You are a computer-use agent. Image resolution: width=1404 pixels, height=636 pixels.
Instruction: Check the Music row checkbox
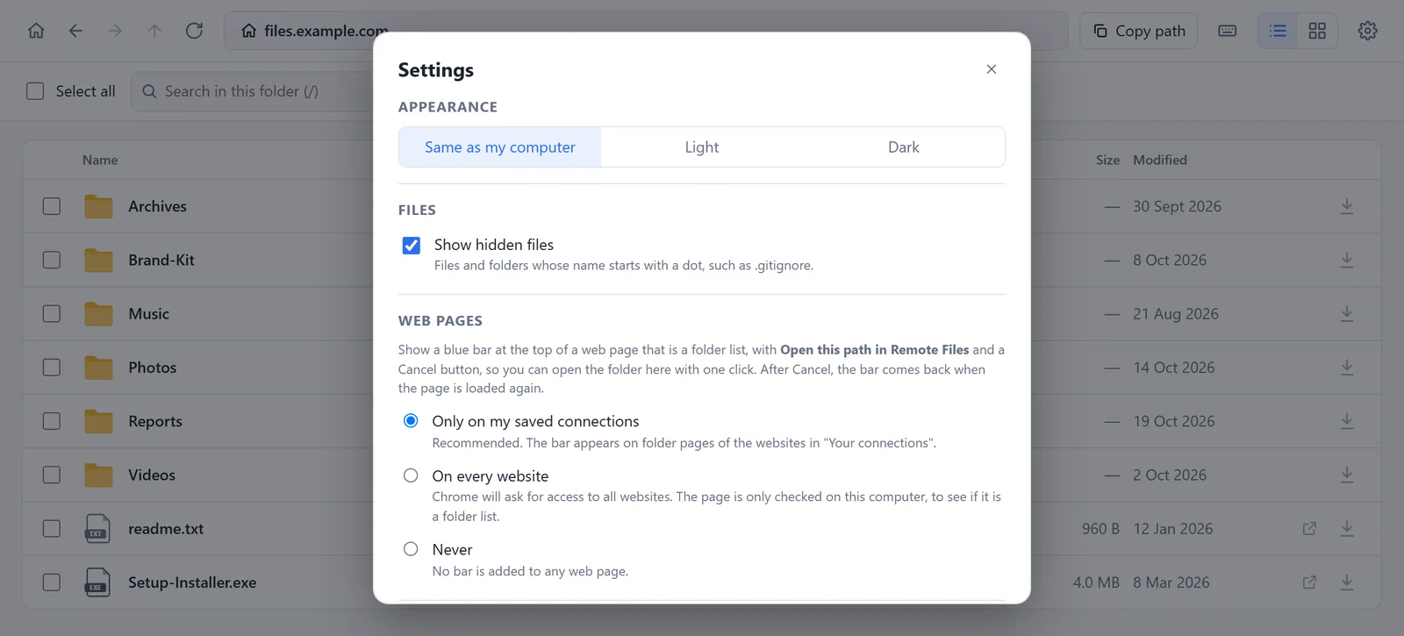click(52, 314)
